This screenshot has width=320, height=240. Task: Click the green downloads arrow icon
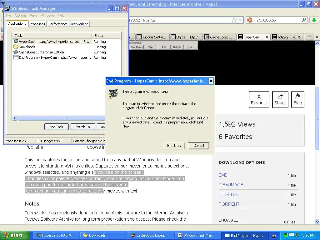(x=314, y=20)
